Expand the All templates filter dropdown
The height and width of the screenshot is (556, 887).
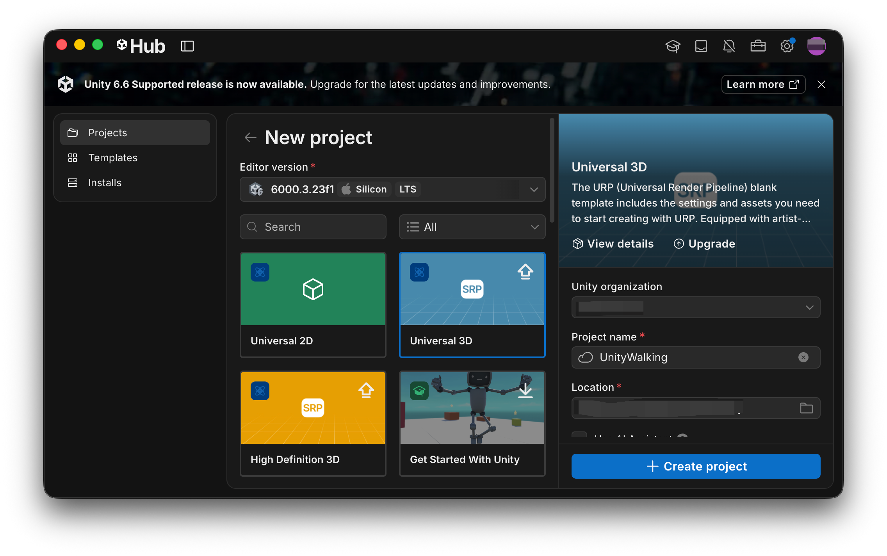pyautogui.click(x=472, y=227)
